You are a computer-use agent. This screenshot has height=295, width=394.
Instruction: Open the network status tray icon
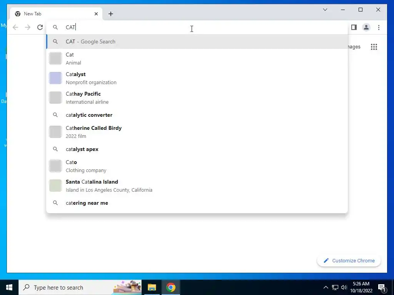click(x=335, y=287)
